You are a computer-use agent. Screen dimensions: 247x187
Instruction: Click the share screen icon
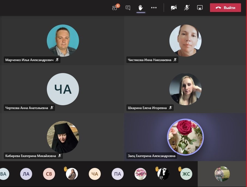coord(200,8)
